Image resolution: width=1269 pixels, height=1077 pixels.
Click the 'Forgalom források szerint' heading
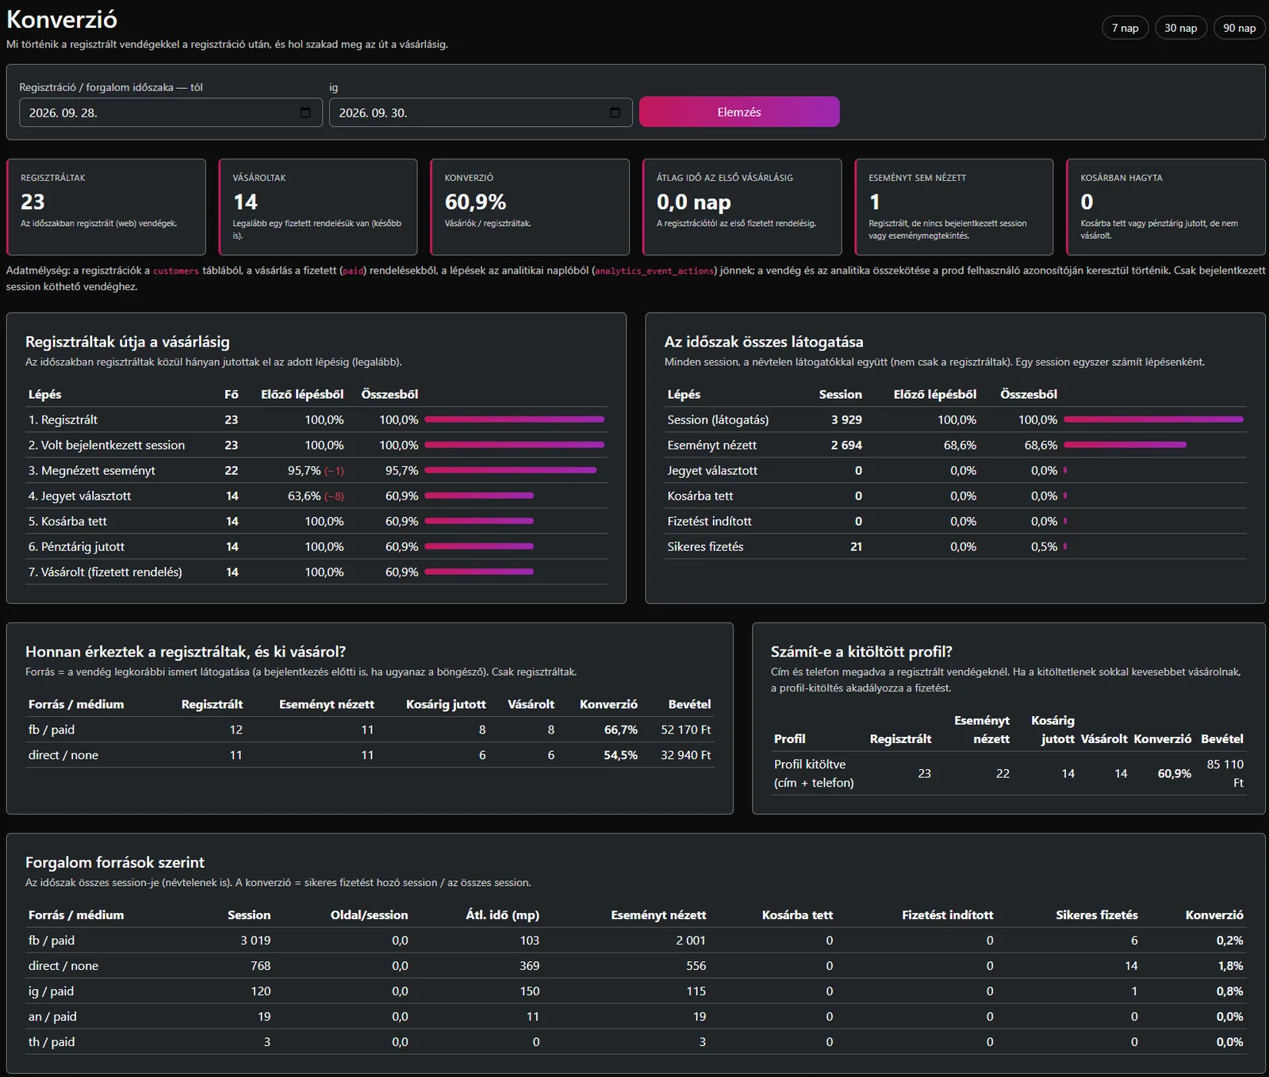coord(115,862)
